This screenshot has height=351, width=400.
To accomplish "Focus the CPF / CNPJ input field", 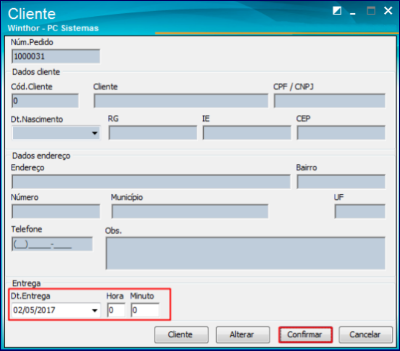I will tap(329, 101).
